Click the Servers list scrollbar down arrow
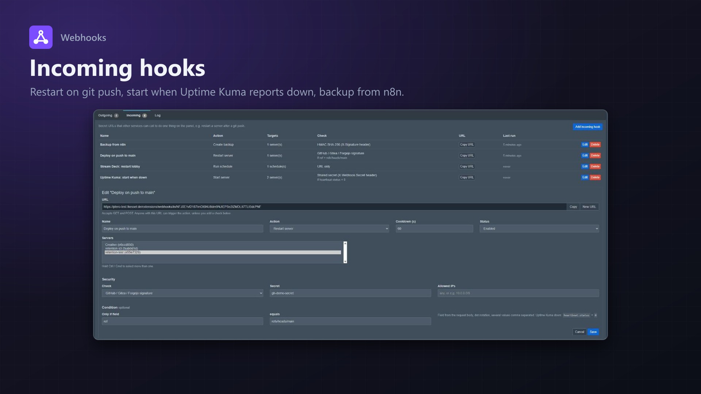 tap(345, 262)
